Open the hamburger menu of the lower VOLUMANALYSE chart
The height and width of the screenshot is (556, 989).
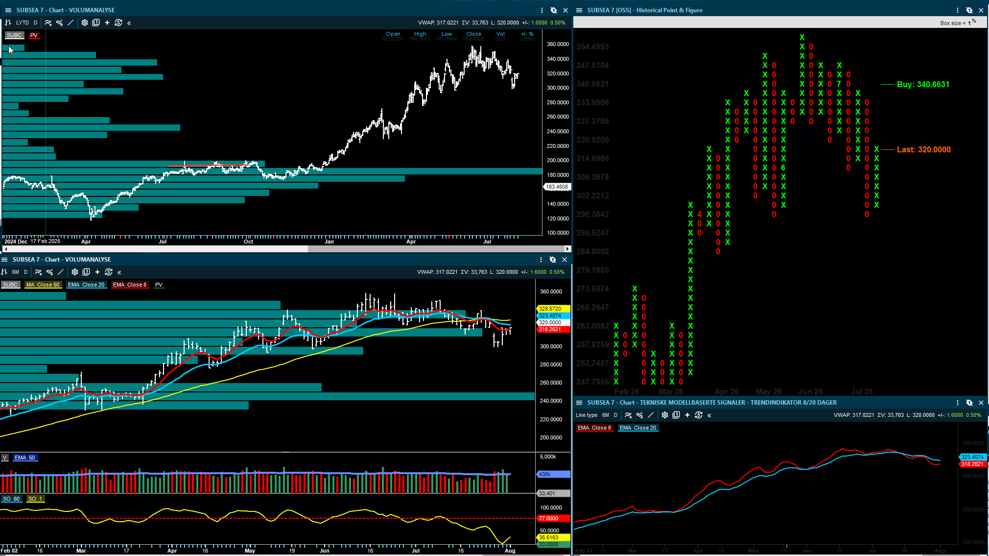(x=4, y=260)
